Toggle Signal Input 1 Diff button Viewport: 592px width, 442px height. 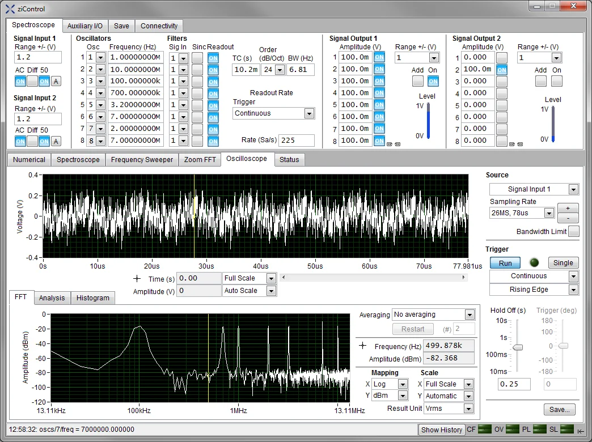32,81
